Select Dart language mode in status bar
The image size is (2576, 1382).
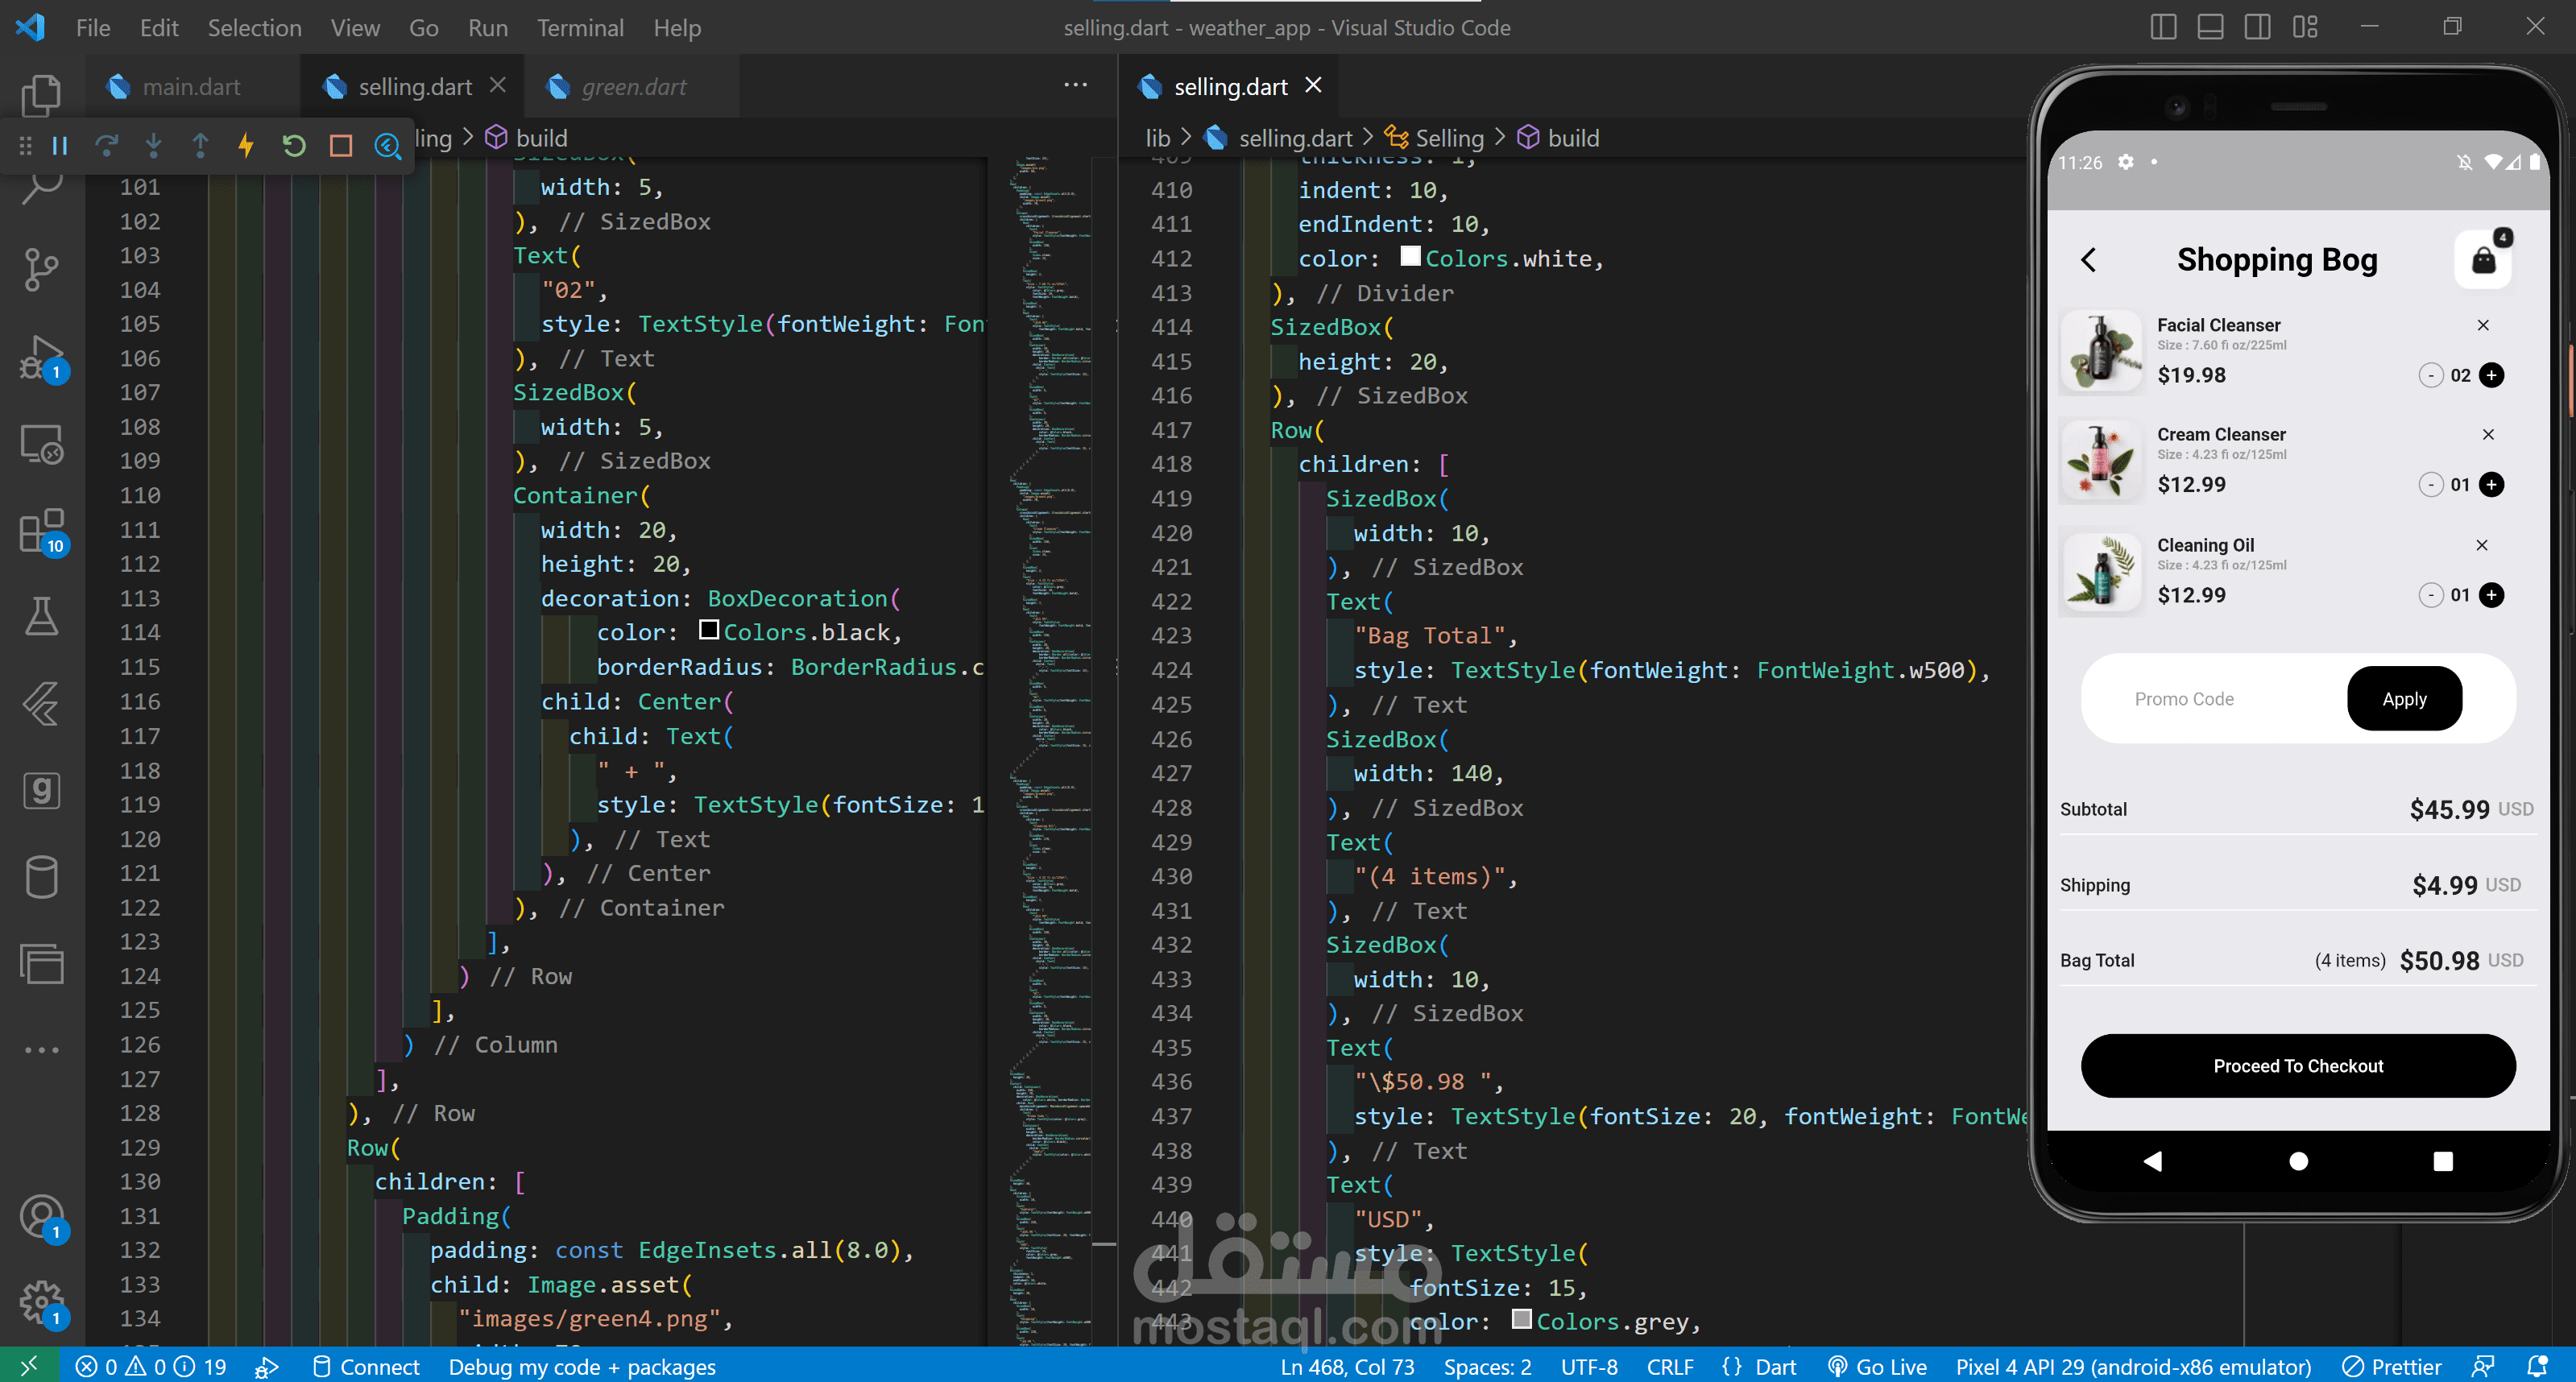(1775, 1366)
